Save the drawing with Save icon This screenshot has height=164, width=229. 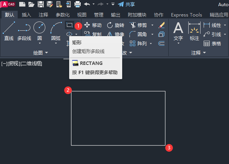tap(41, 4)
